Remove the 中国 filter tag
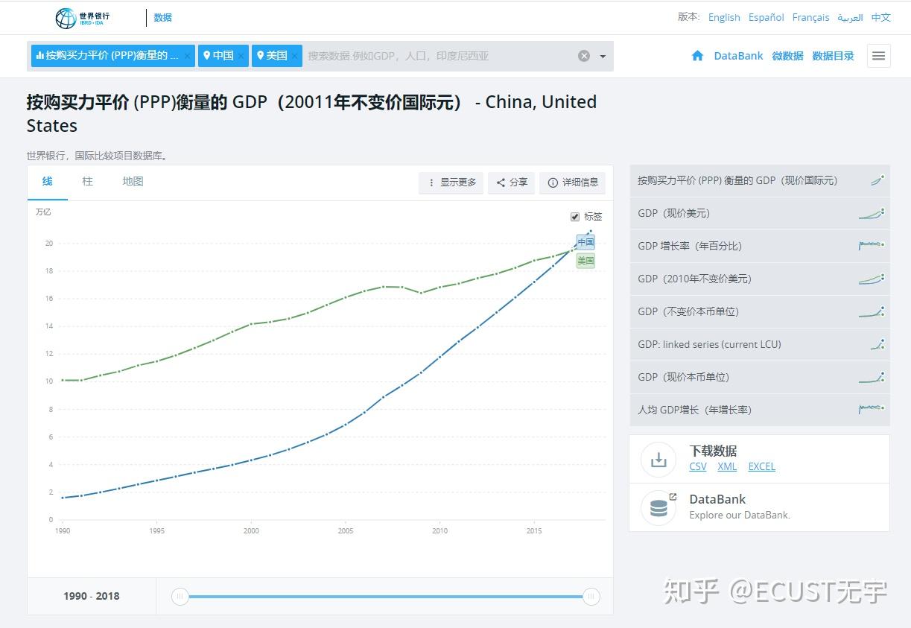The height and width of the screenshot is (628, 911). (x=241, y=55)
